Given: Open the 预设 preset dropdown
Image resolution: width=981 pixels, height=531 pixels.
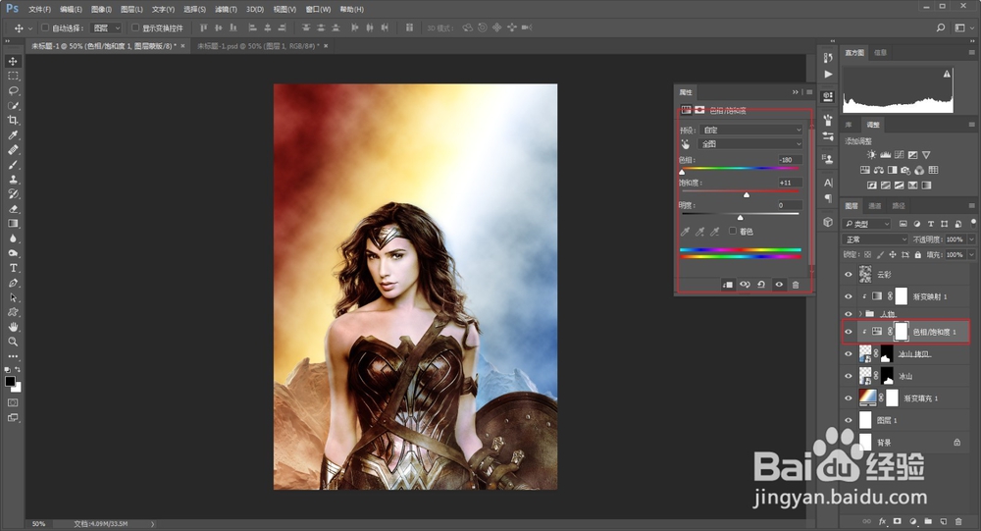Looking at the screenshot, I should (x=750, y=130).
